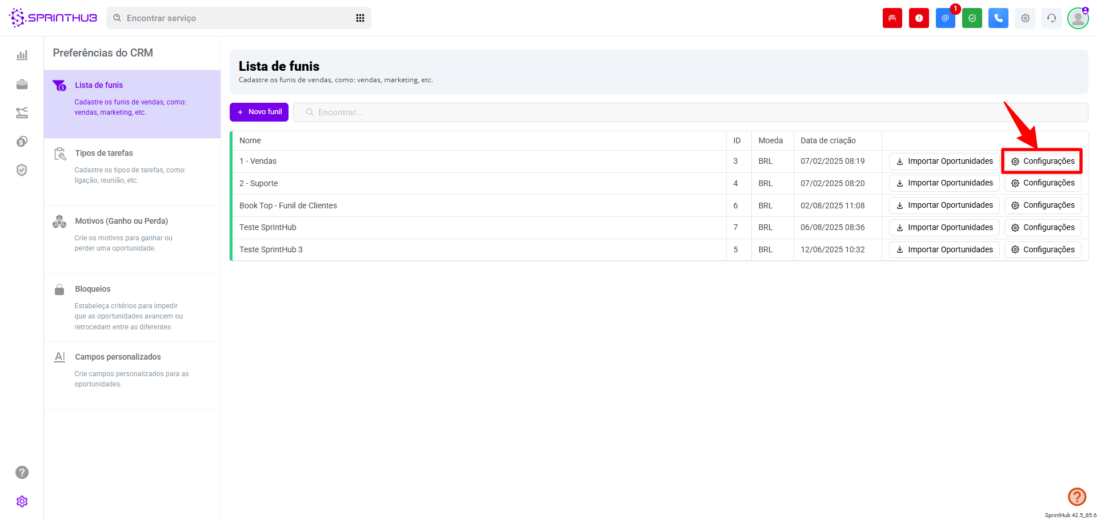Click the Novo funil button
Viewport: 1097px width, 520px height.
(259, 112)
